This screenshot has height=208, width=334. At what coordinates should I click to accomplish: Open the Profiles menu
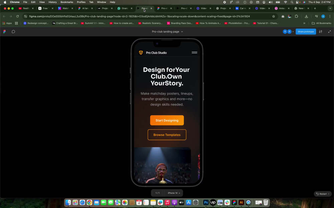pos(81,2)
